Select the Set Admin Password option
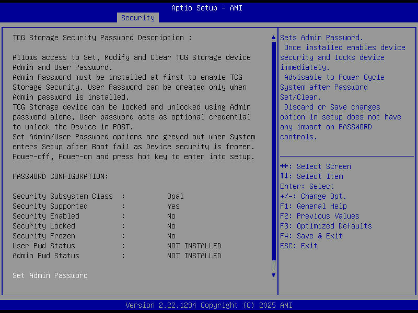 point(50,275)
